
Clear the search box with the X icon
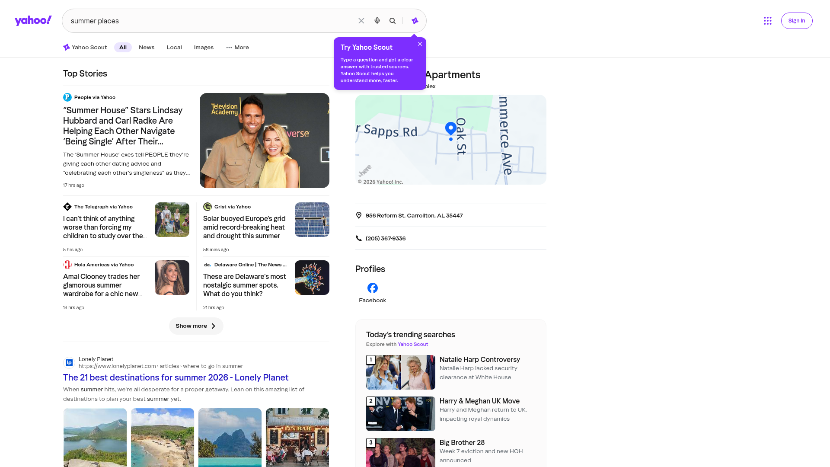[x=361, y=21]
